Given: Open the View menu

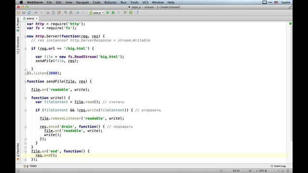Looking at the screenshot, I should (69, 2).
